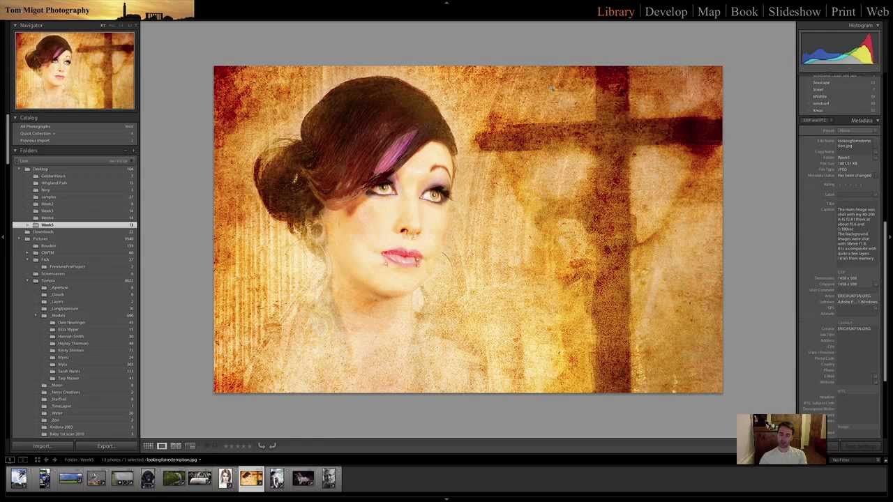893x502 pixels.
Task: Collapse the Histogram panel
Action: [878, 26]
